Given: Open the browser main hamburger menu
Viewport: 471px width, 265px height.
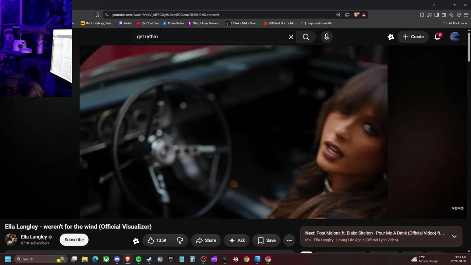Looking at the screenshot, I should (x=466, y=15).
